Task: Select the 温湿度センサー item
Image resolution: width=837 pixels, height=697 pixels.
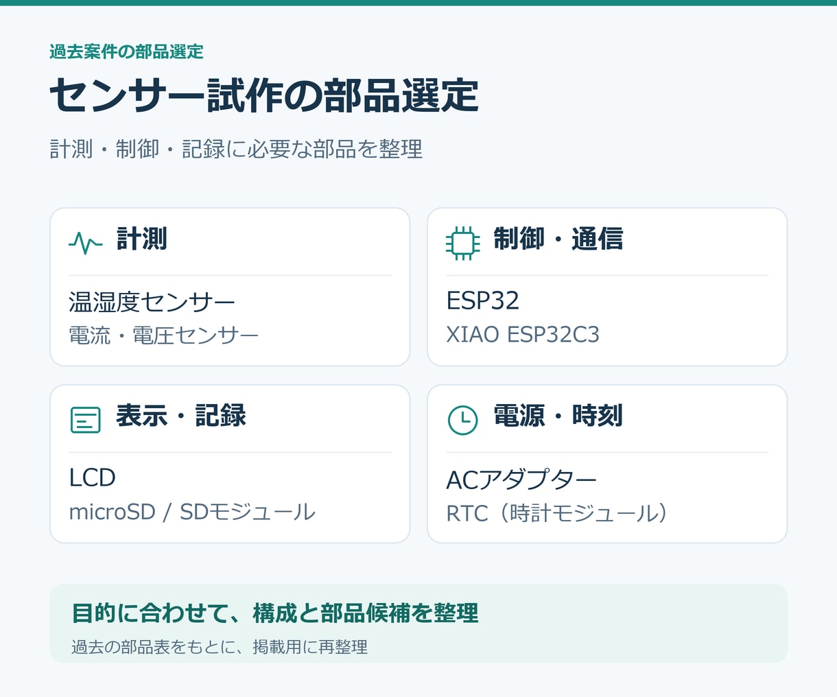Action: (152, 301)
